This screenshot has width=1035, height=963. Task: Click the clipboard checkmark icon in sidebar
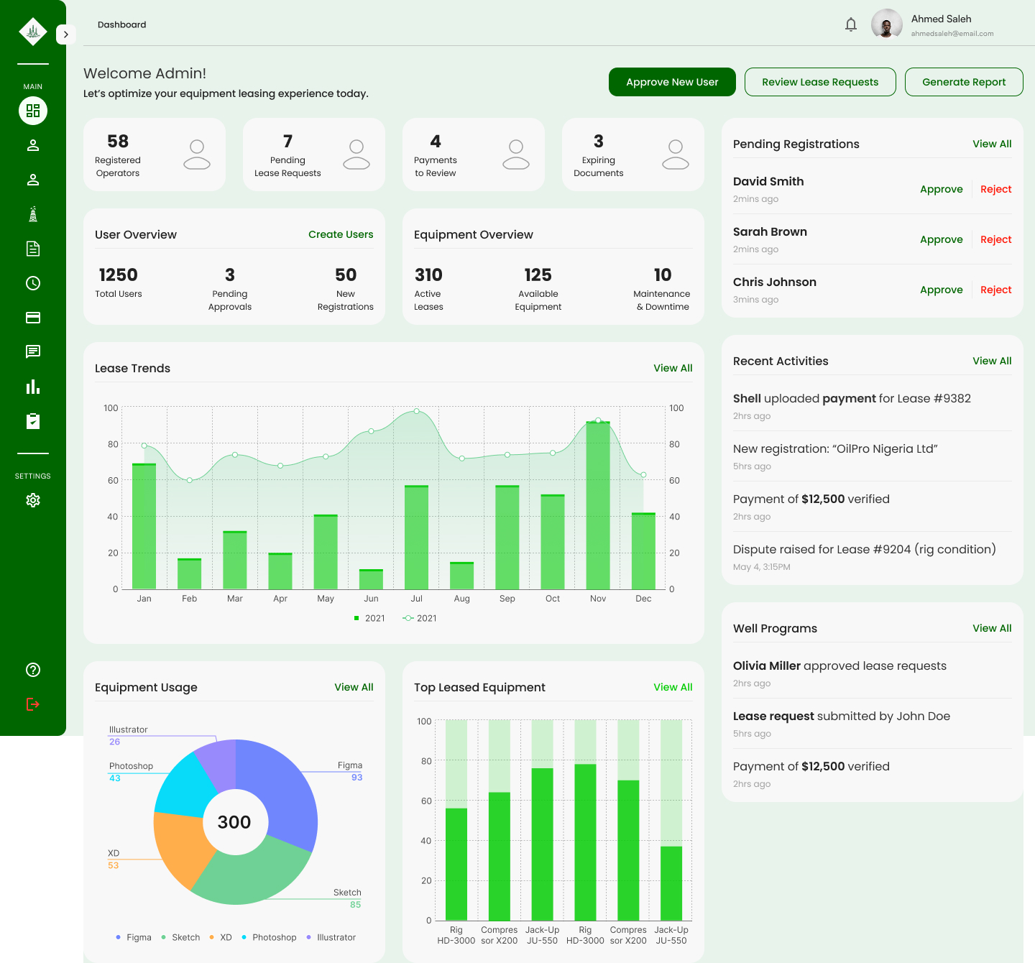pyautogui.click(x=33, y=421)
